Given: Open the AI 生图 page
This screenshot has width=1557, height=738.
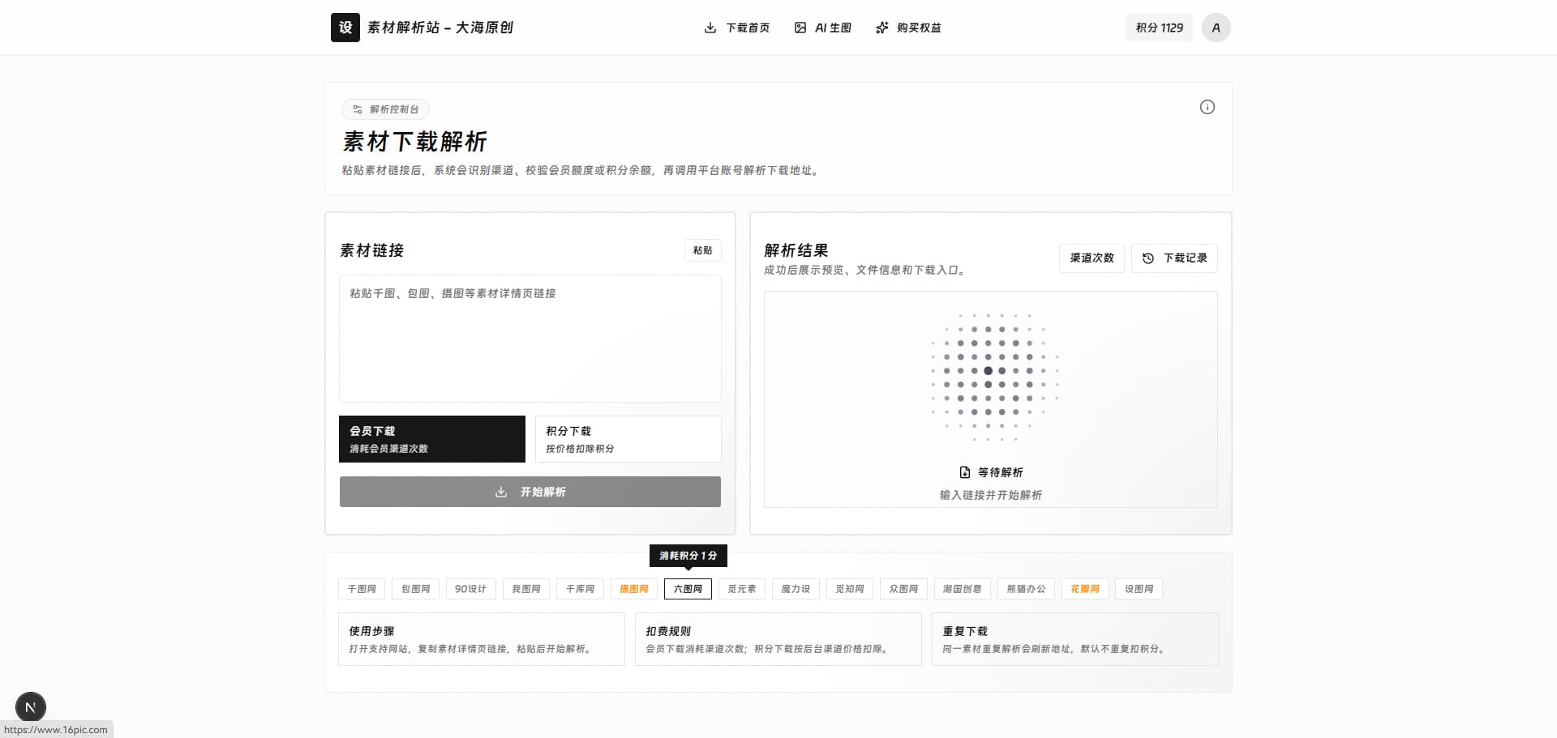Looking at the screenshot, I should tap(822, 28).
